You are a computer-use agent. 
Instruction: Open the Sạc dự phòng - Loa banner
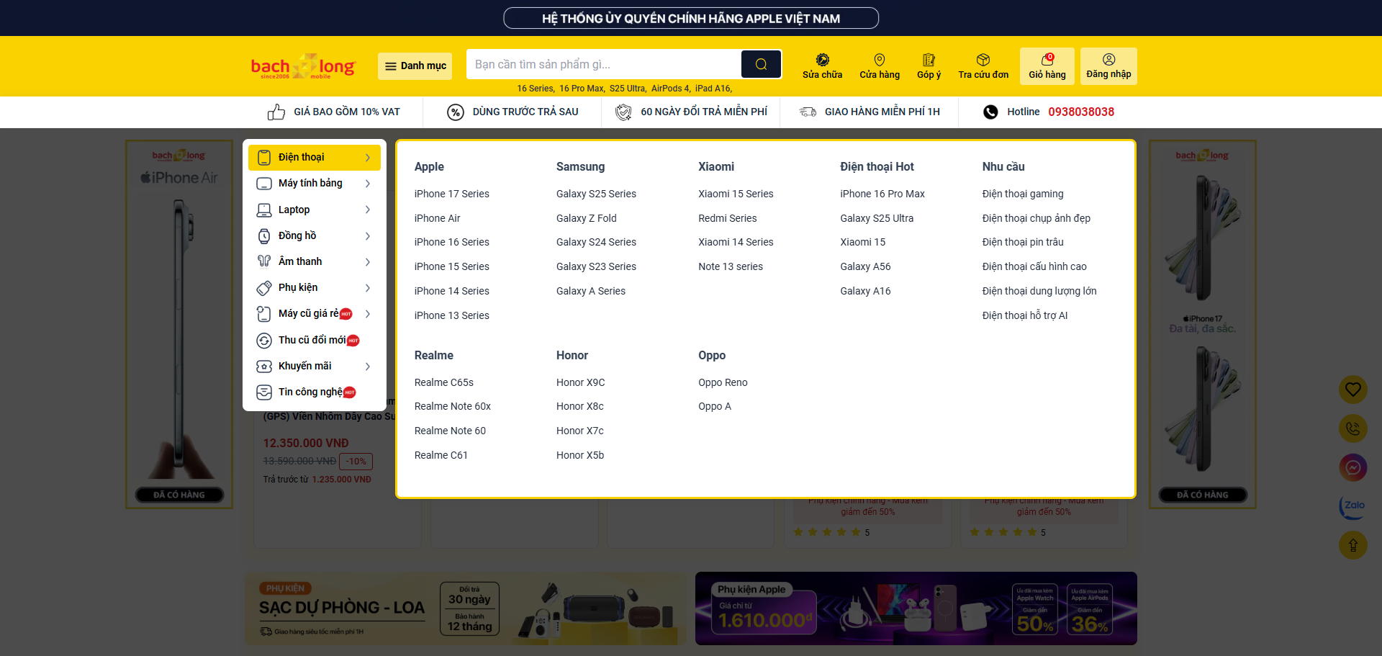pos(465,608)
